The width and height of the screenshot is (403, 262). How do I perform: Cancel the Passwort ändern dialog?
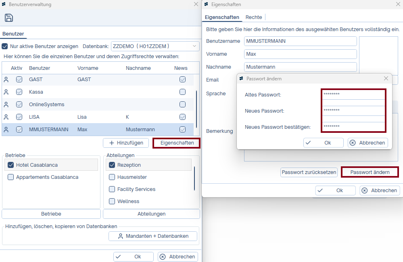click(x=368, y=143)
